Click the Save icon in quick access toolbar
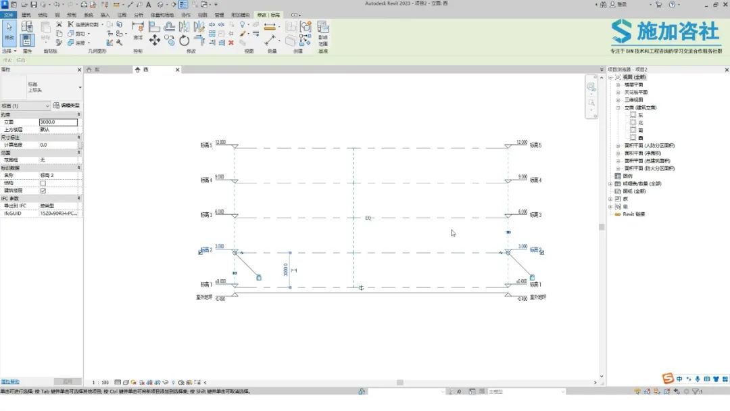 [x=34, y=5]
